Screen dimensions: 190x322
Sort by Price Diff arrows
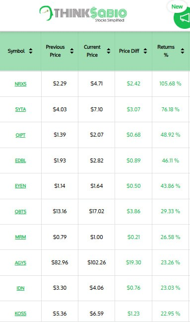pyautogui.click(x=145, y=51)
